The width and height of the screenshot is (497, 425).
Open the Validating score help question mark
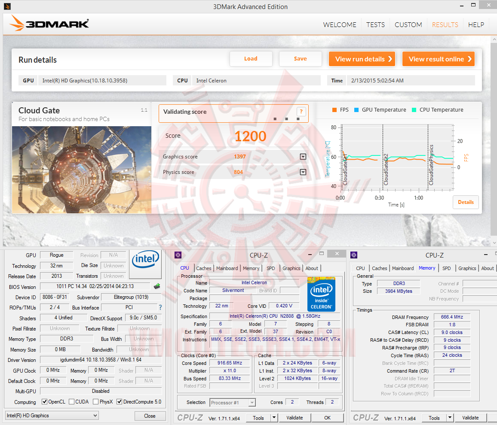[x=301, y=111]
